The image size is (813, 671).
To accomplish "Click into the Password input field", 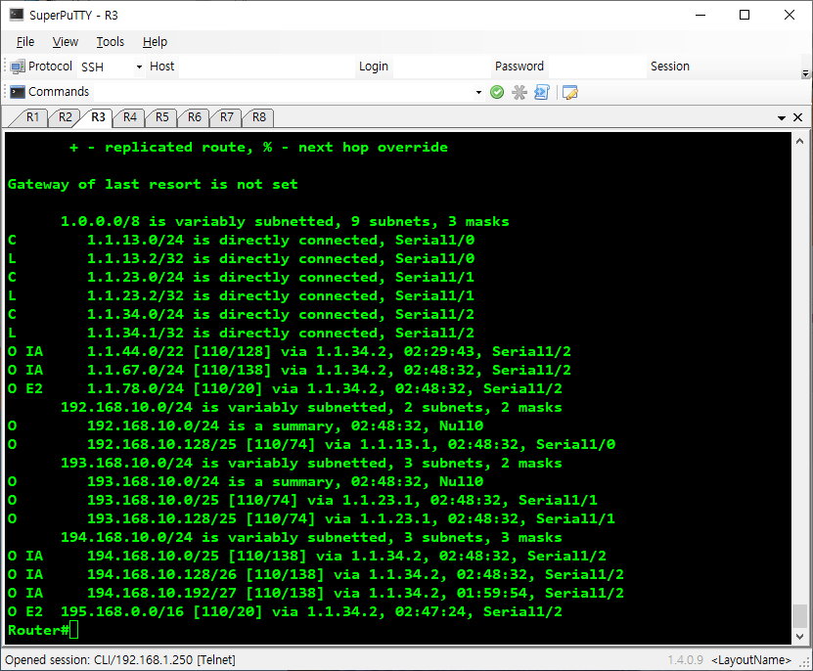I will [598, 67].
